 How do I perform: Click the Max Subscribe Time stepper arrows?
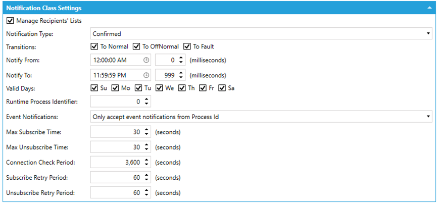[147, 133]
